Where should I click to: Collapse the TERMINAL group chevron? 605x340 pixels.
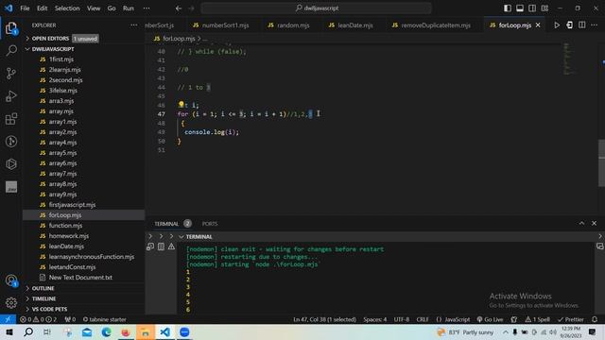pyautogui.click(x=181, y=237)
